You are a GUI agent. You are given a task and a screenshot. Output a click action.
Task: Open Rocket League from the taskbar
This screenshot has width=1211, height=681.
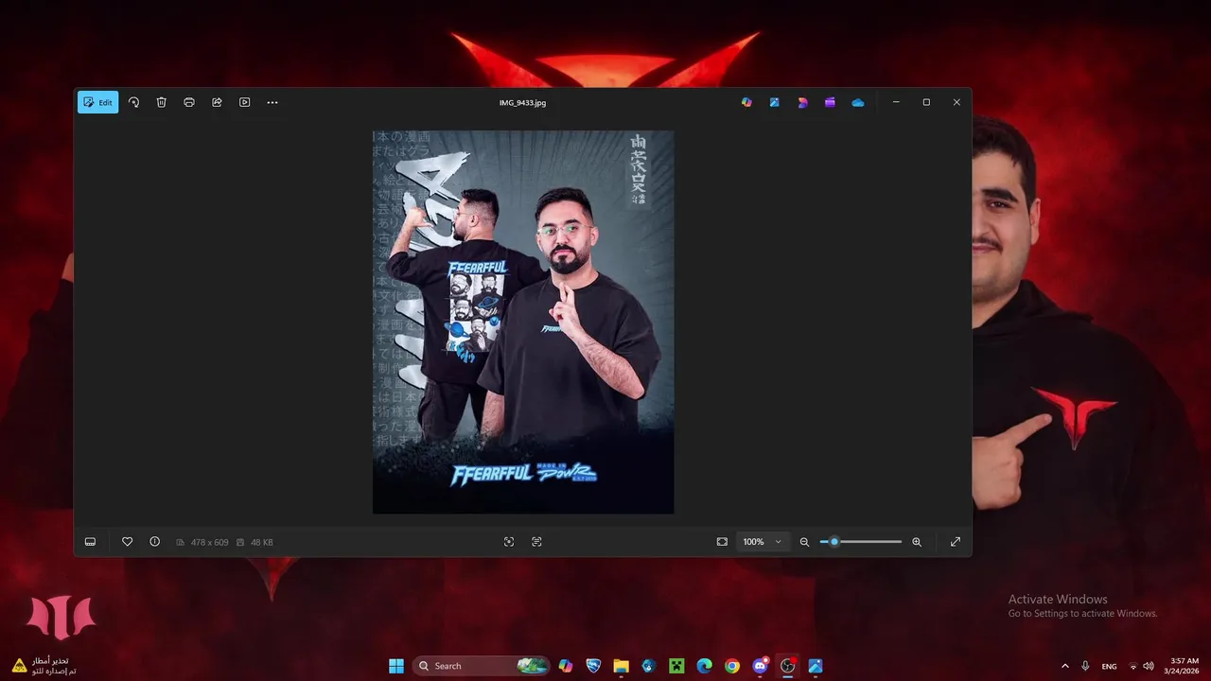pos(593,666)
